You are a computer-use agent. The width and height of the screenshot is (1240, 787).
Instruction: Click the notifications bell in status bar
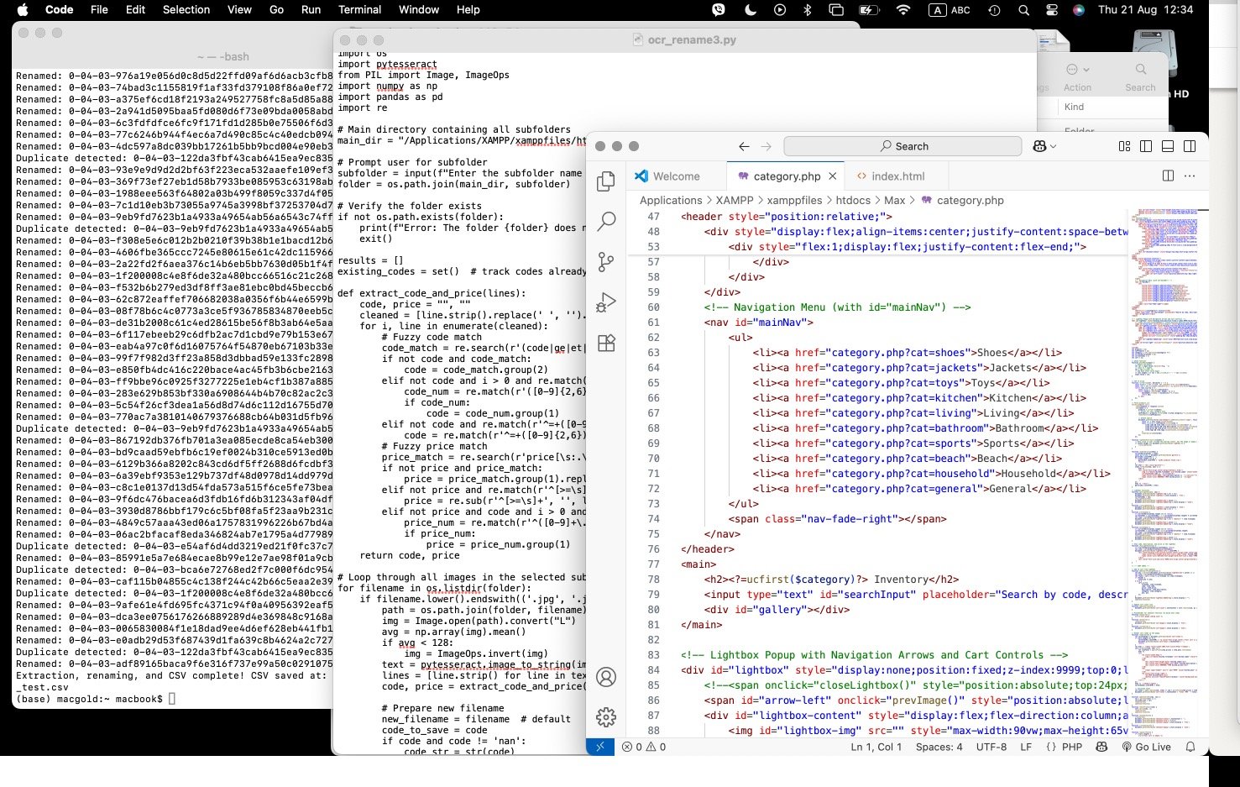click(x=1190, y=747)
